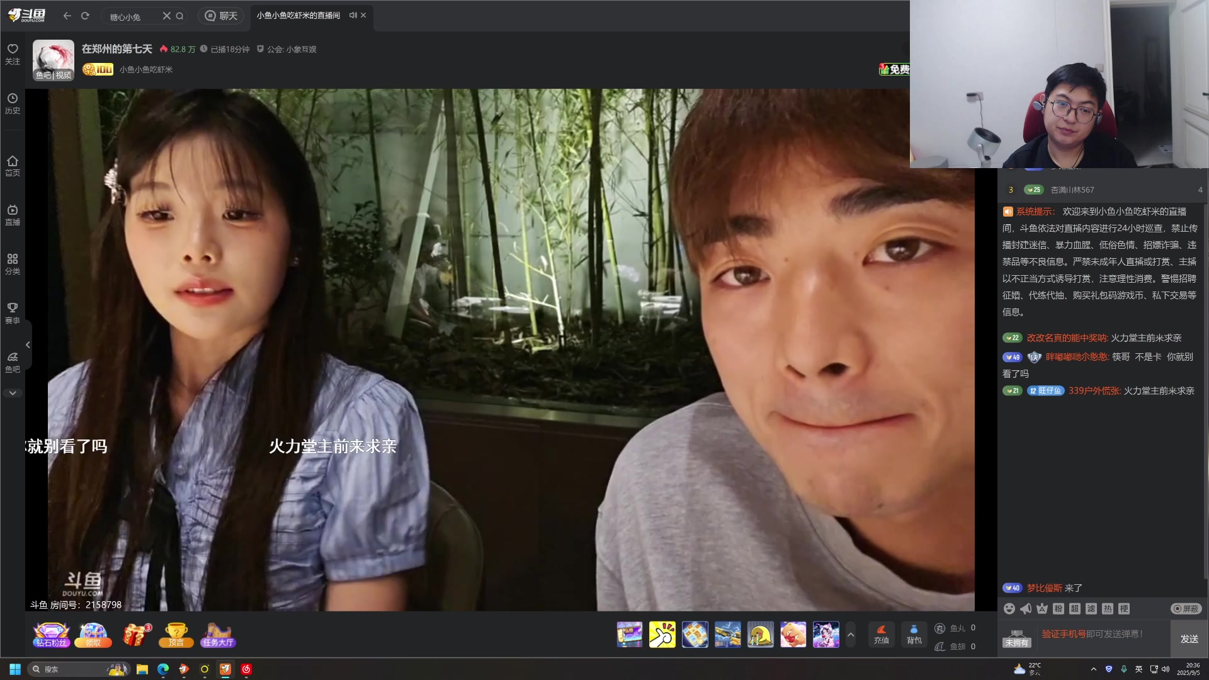Click the megaphone icon in chat toolbar
Viewport: 1209px width, 680px height.
coord(1026,608)
